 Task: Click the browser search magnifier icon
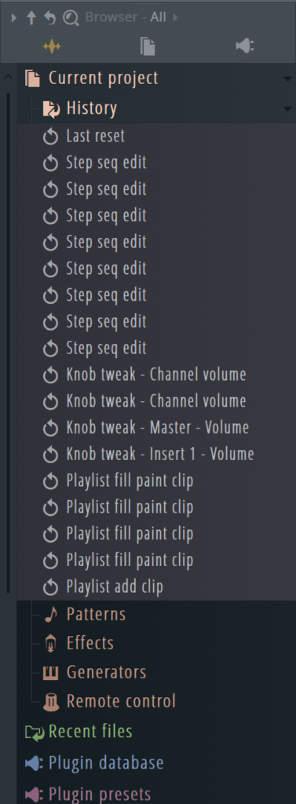pos(71,18)
